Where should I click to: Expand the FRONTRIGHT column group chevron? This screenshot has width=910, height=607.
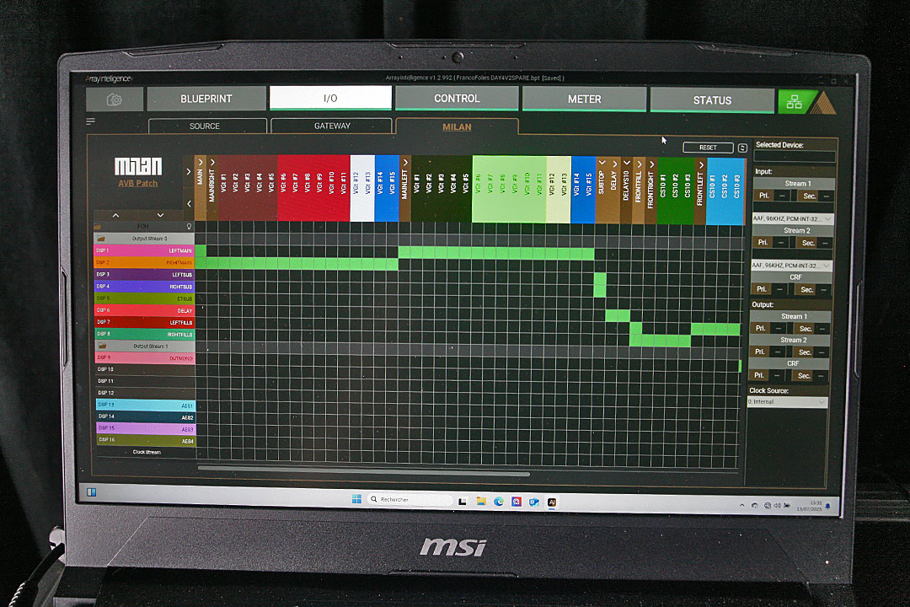(x=651, y=164)
